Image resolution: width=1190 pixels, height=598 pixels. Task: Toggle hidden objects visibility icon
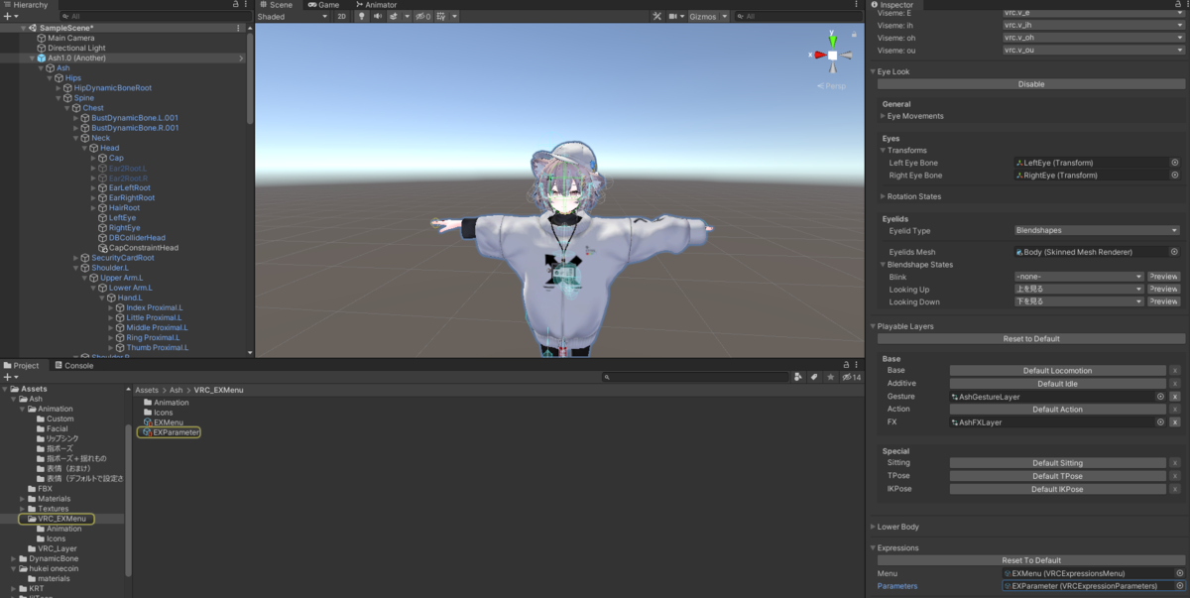[422, 17]
